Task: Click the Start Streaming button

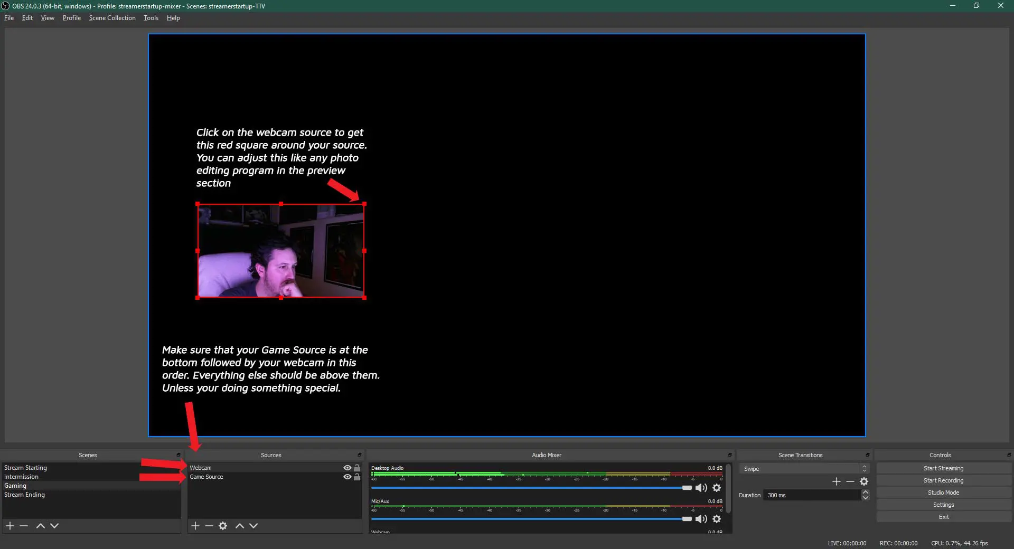Action: pos(943,468)
